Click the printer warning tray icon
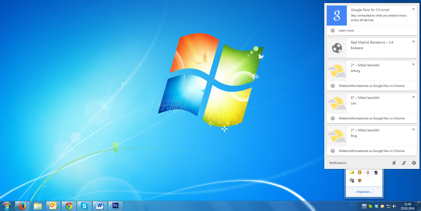This screenshot has width=421, height=211. pos(360,172)
